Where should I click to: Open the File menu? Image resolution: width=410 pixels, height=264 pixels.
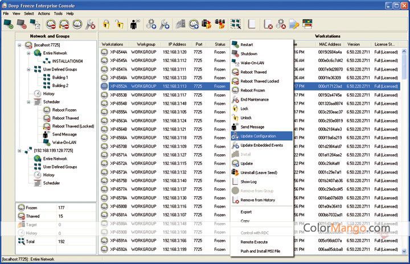tap(6, 14)
